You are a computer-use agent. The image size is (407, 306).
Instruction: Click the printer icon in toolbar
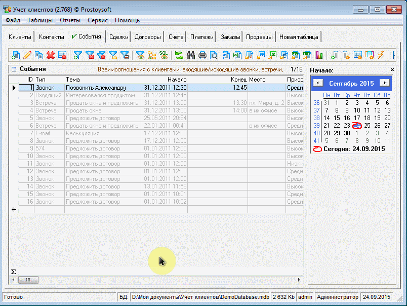pos(202,55)
